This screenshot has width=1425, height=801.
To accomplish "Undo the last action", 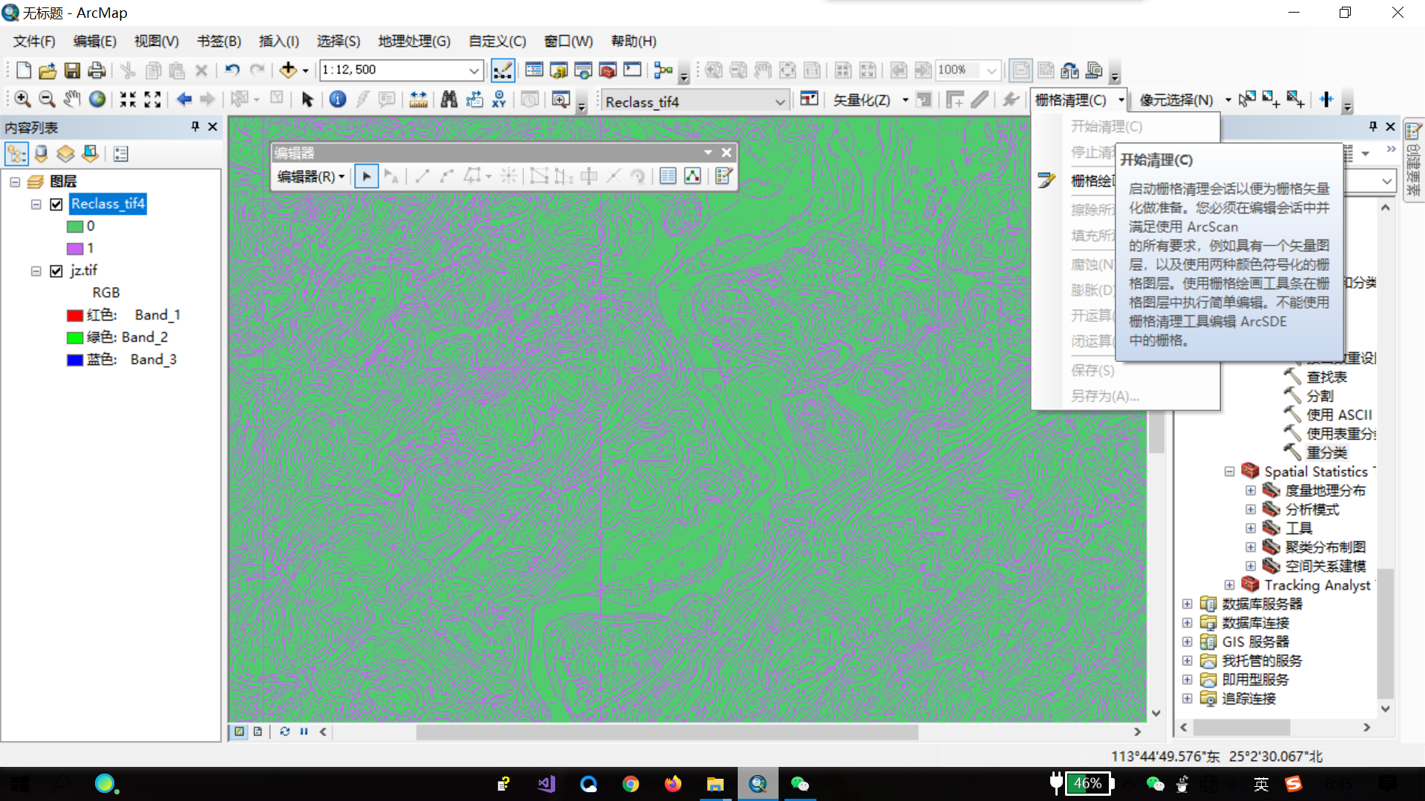I will 232,70.
